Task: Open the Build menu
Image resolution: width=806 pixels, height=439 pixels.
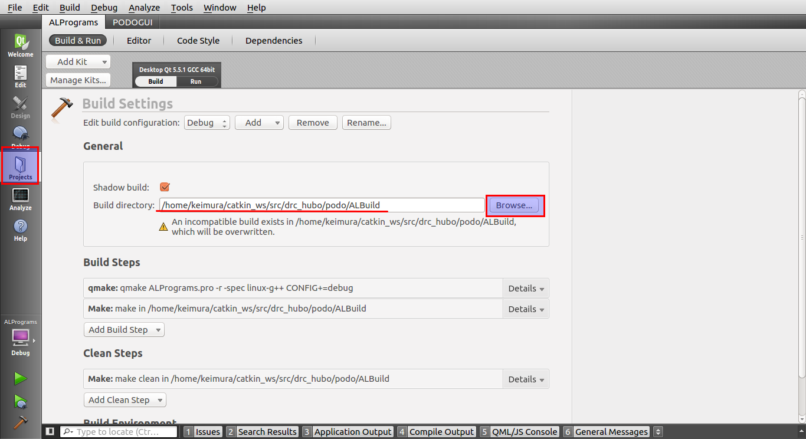Action: [70, 8]
